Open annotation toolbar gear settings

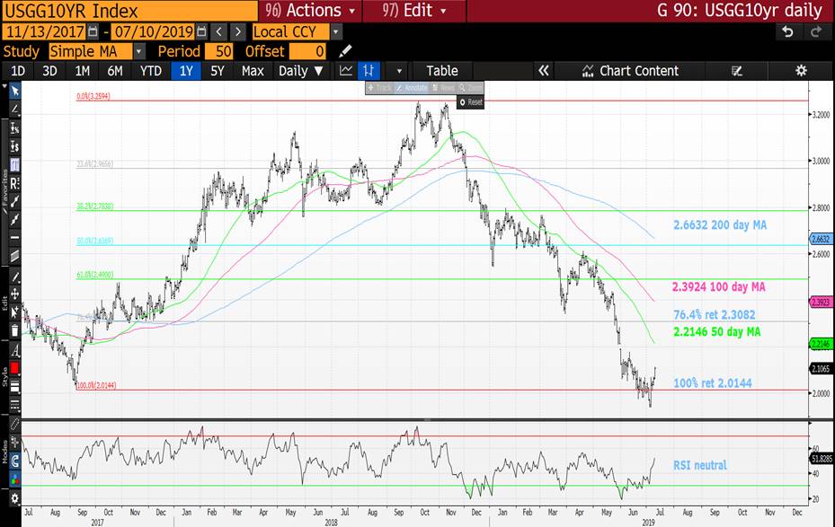[x=15, y=498]
